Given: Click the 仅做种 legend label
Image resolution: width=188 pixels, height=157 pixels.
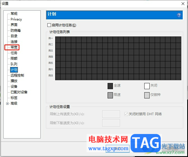Looking at the screenshot, I should coord(155,95).
